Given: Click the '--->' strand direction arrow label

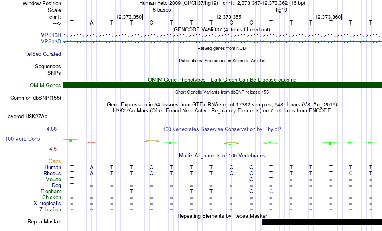Looking at the screenshot, I should click(57, 23).
